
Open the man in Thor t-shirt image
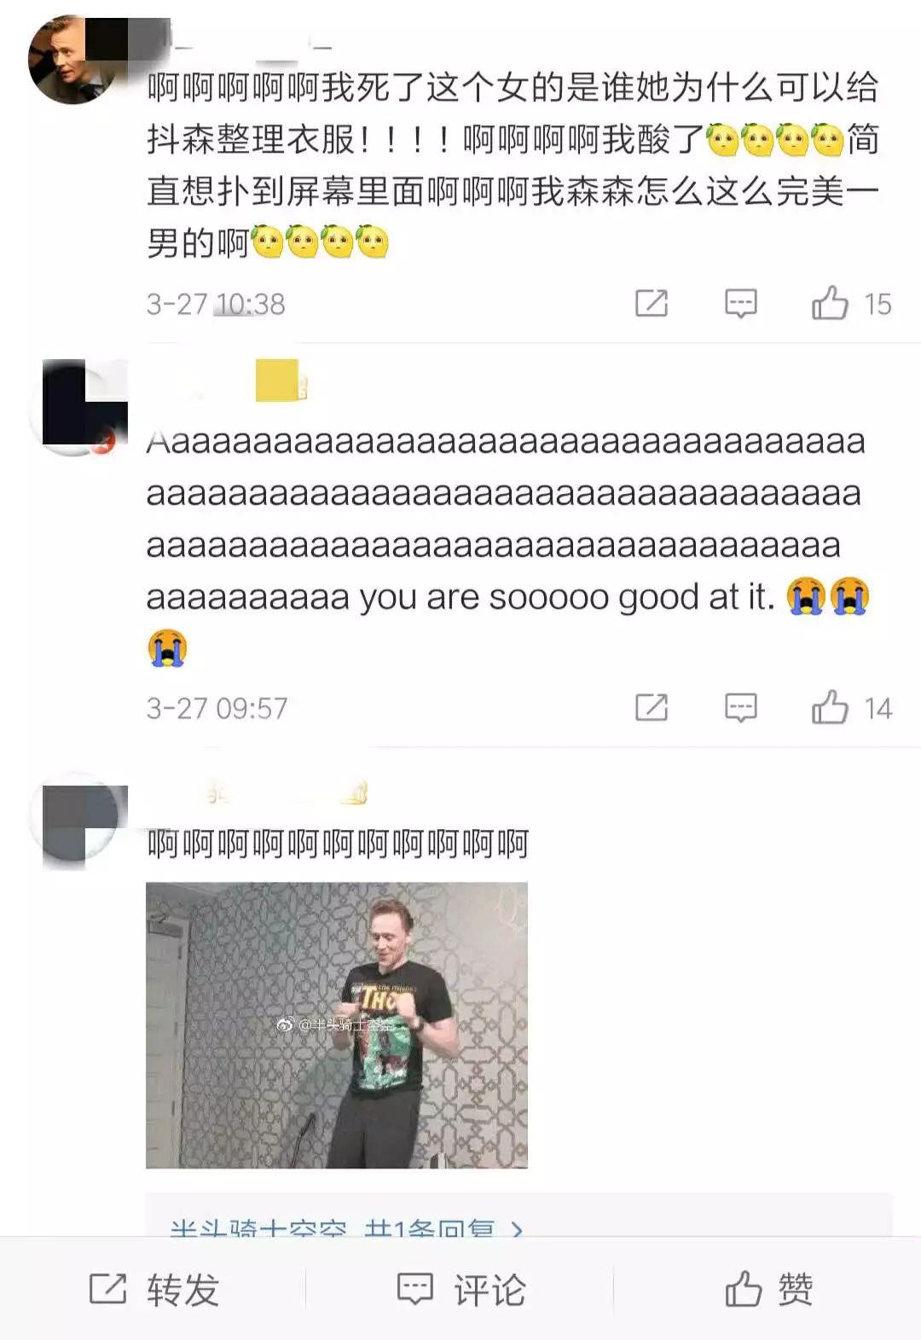pyautogui.click(x=337, y=1025)
